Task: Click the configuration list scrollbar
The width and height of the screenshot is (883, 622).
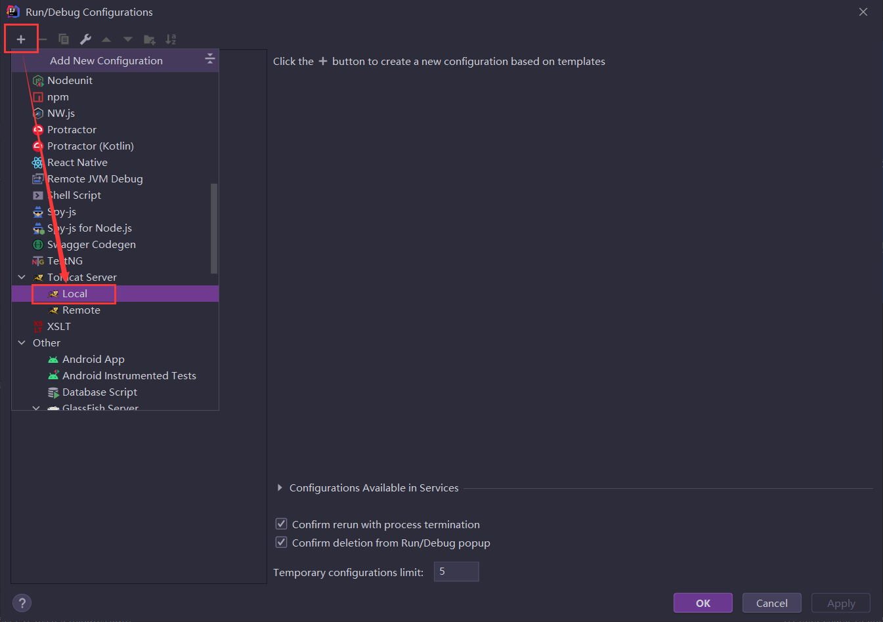Action: coord(213,228)
